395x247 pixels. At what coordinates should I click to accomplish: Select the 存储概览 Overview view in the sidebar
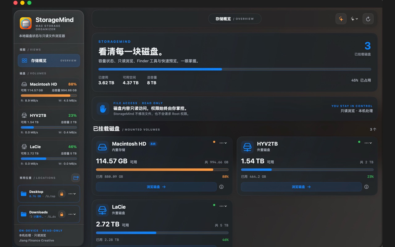tap(49, 61)
